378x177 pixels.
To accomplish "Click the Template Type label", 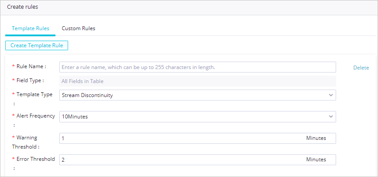I will (34, 94).
